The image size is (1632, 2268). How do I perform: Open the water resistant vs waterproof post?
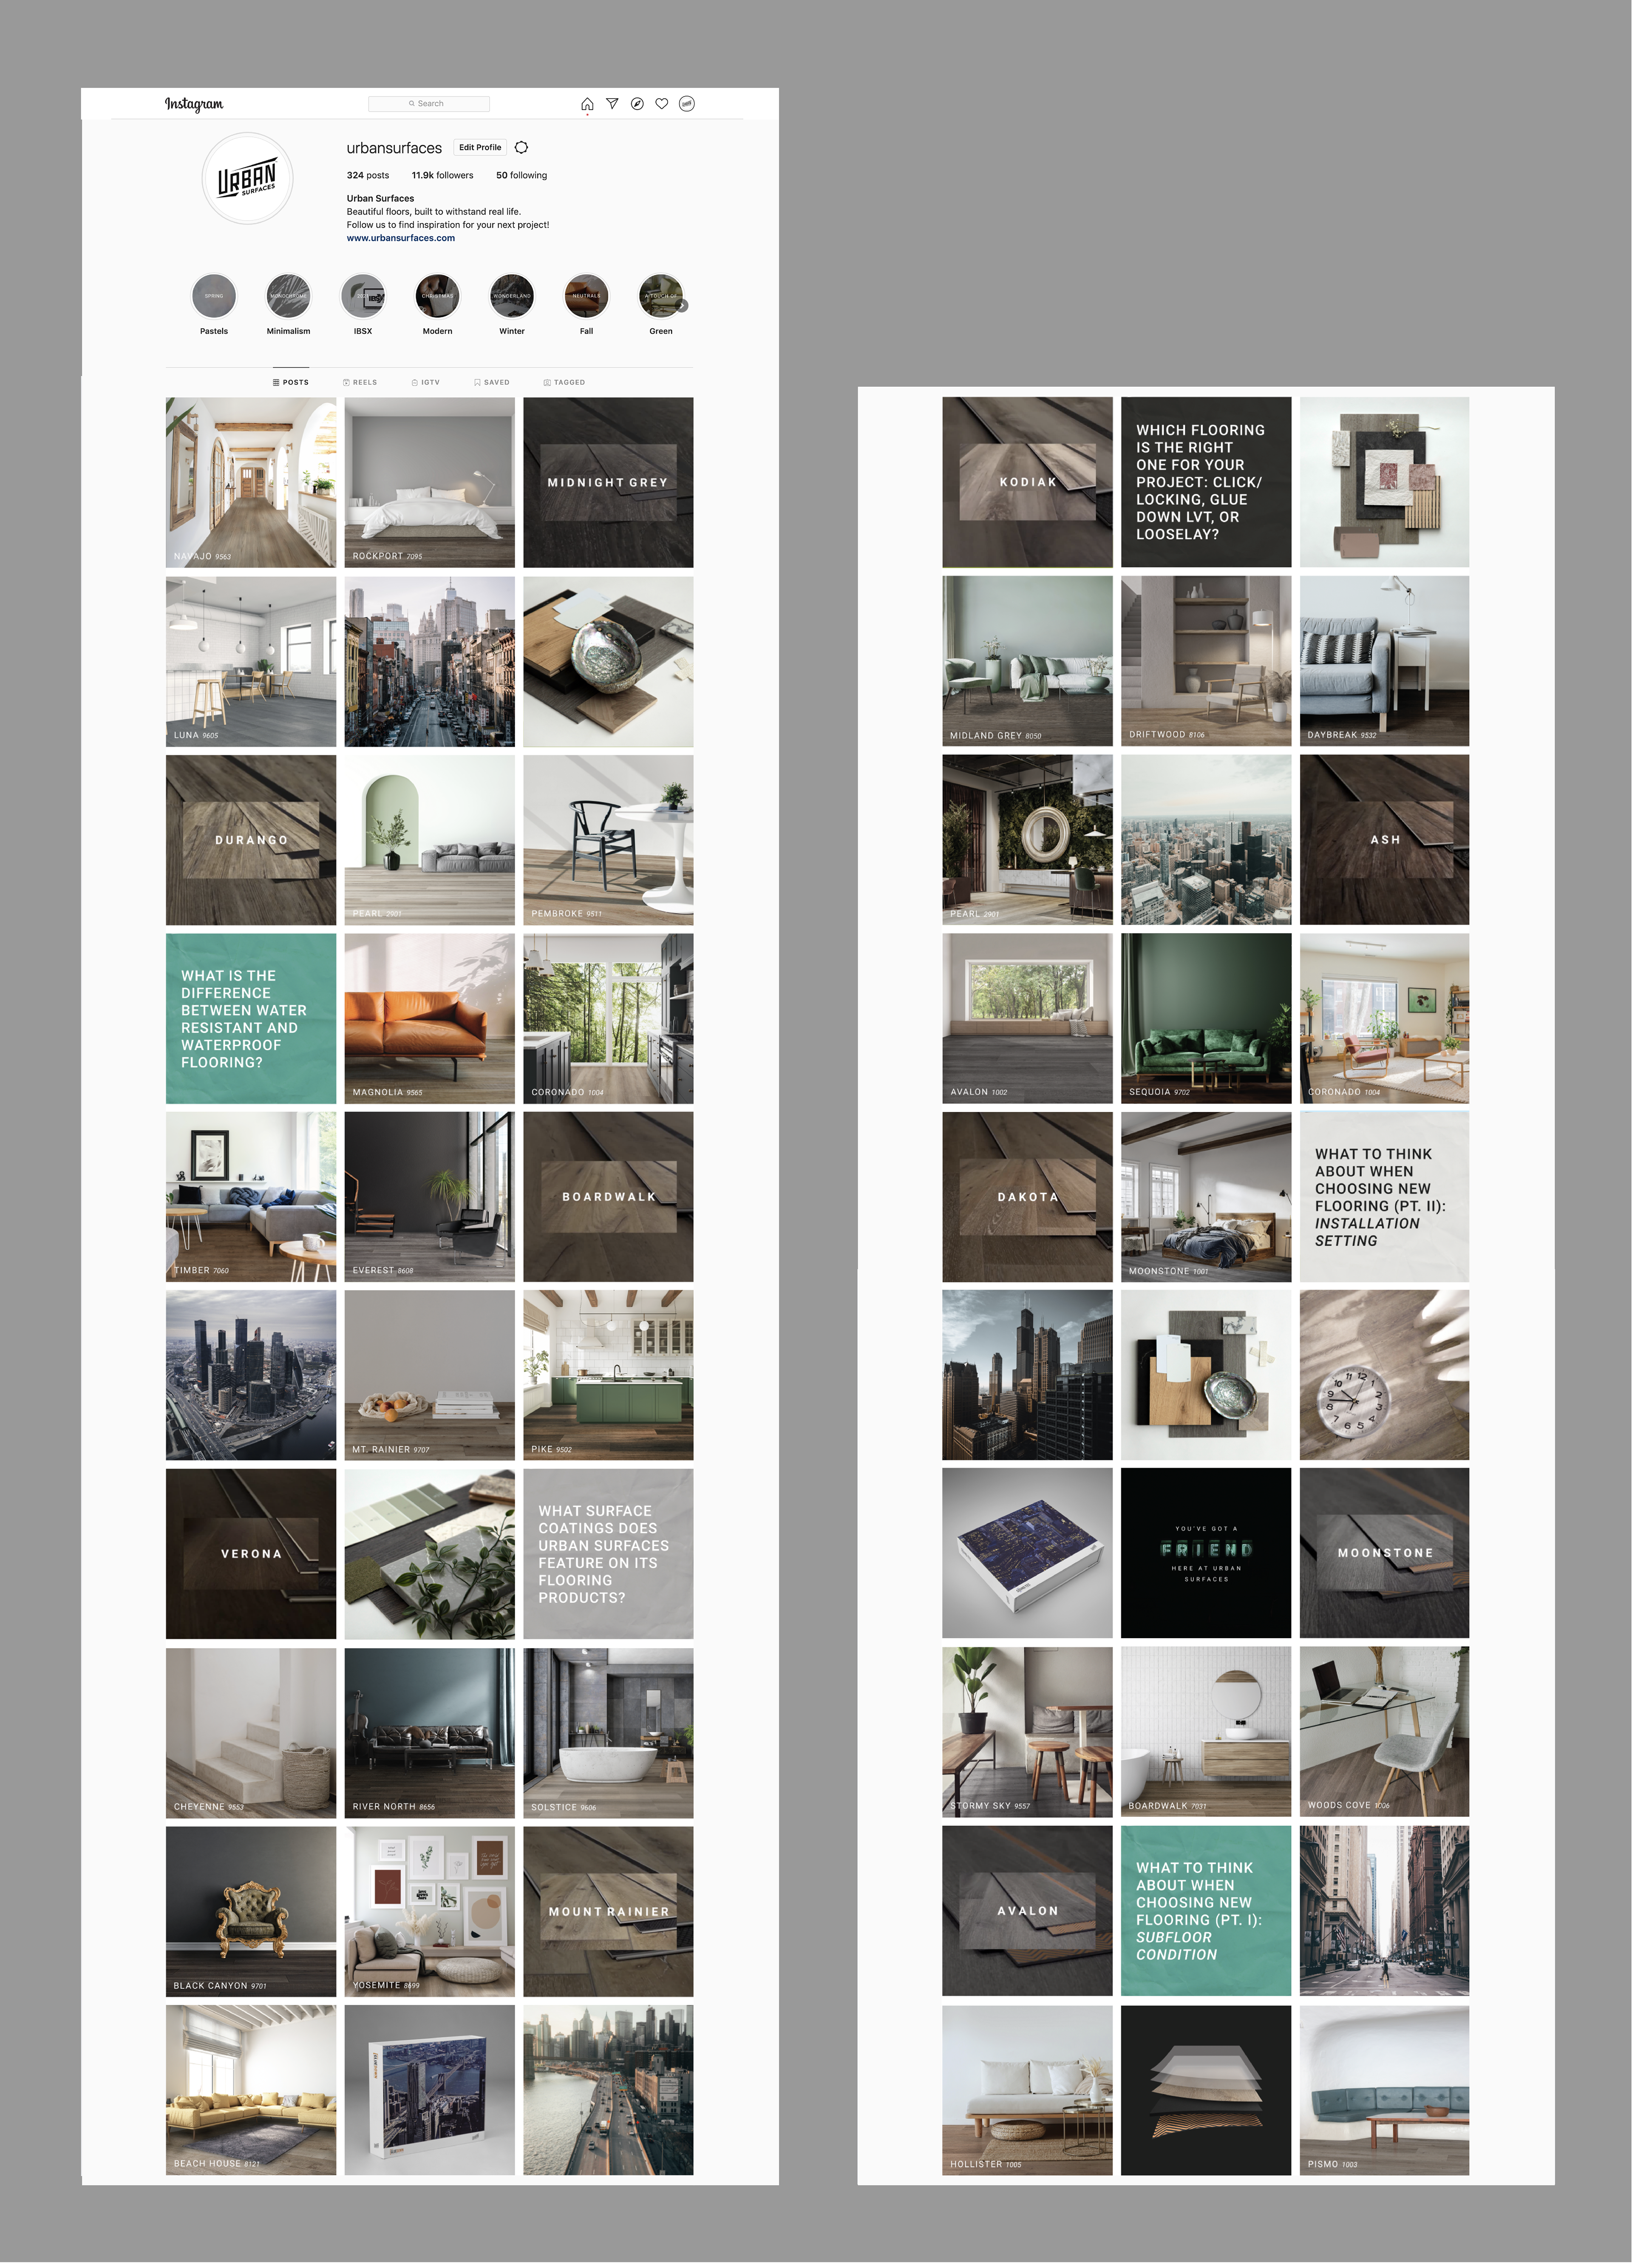click(251, 1019)
